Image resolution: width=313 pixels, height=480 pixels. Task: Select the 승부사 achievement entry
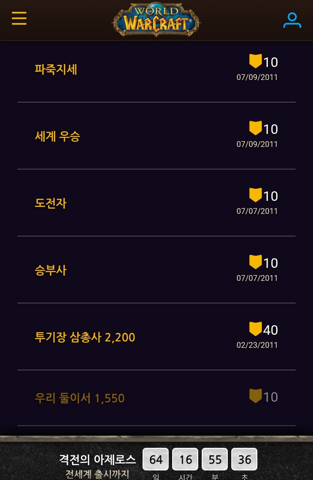(51, 270)
